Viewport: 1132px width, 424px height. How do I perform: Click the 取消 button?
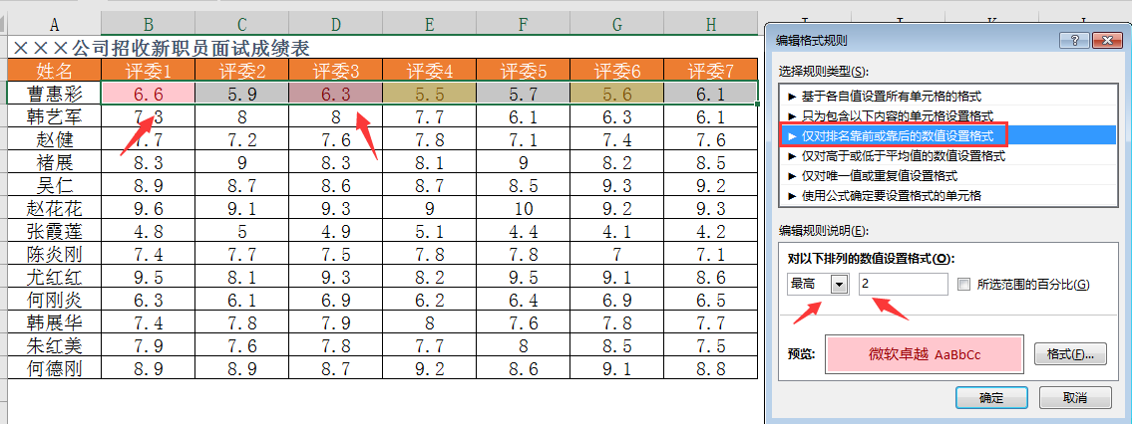1075,397
